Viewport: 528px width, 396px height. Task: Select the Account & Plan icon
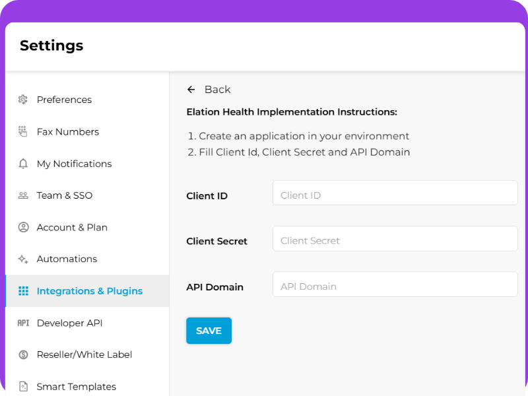[23, 227]
